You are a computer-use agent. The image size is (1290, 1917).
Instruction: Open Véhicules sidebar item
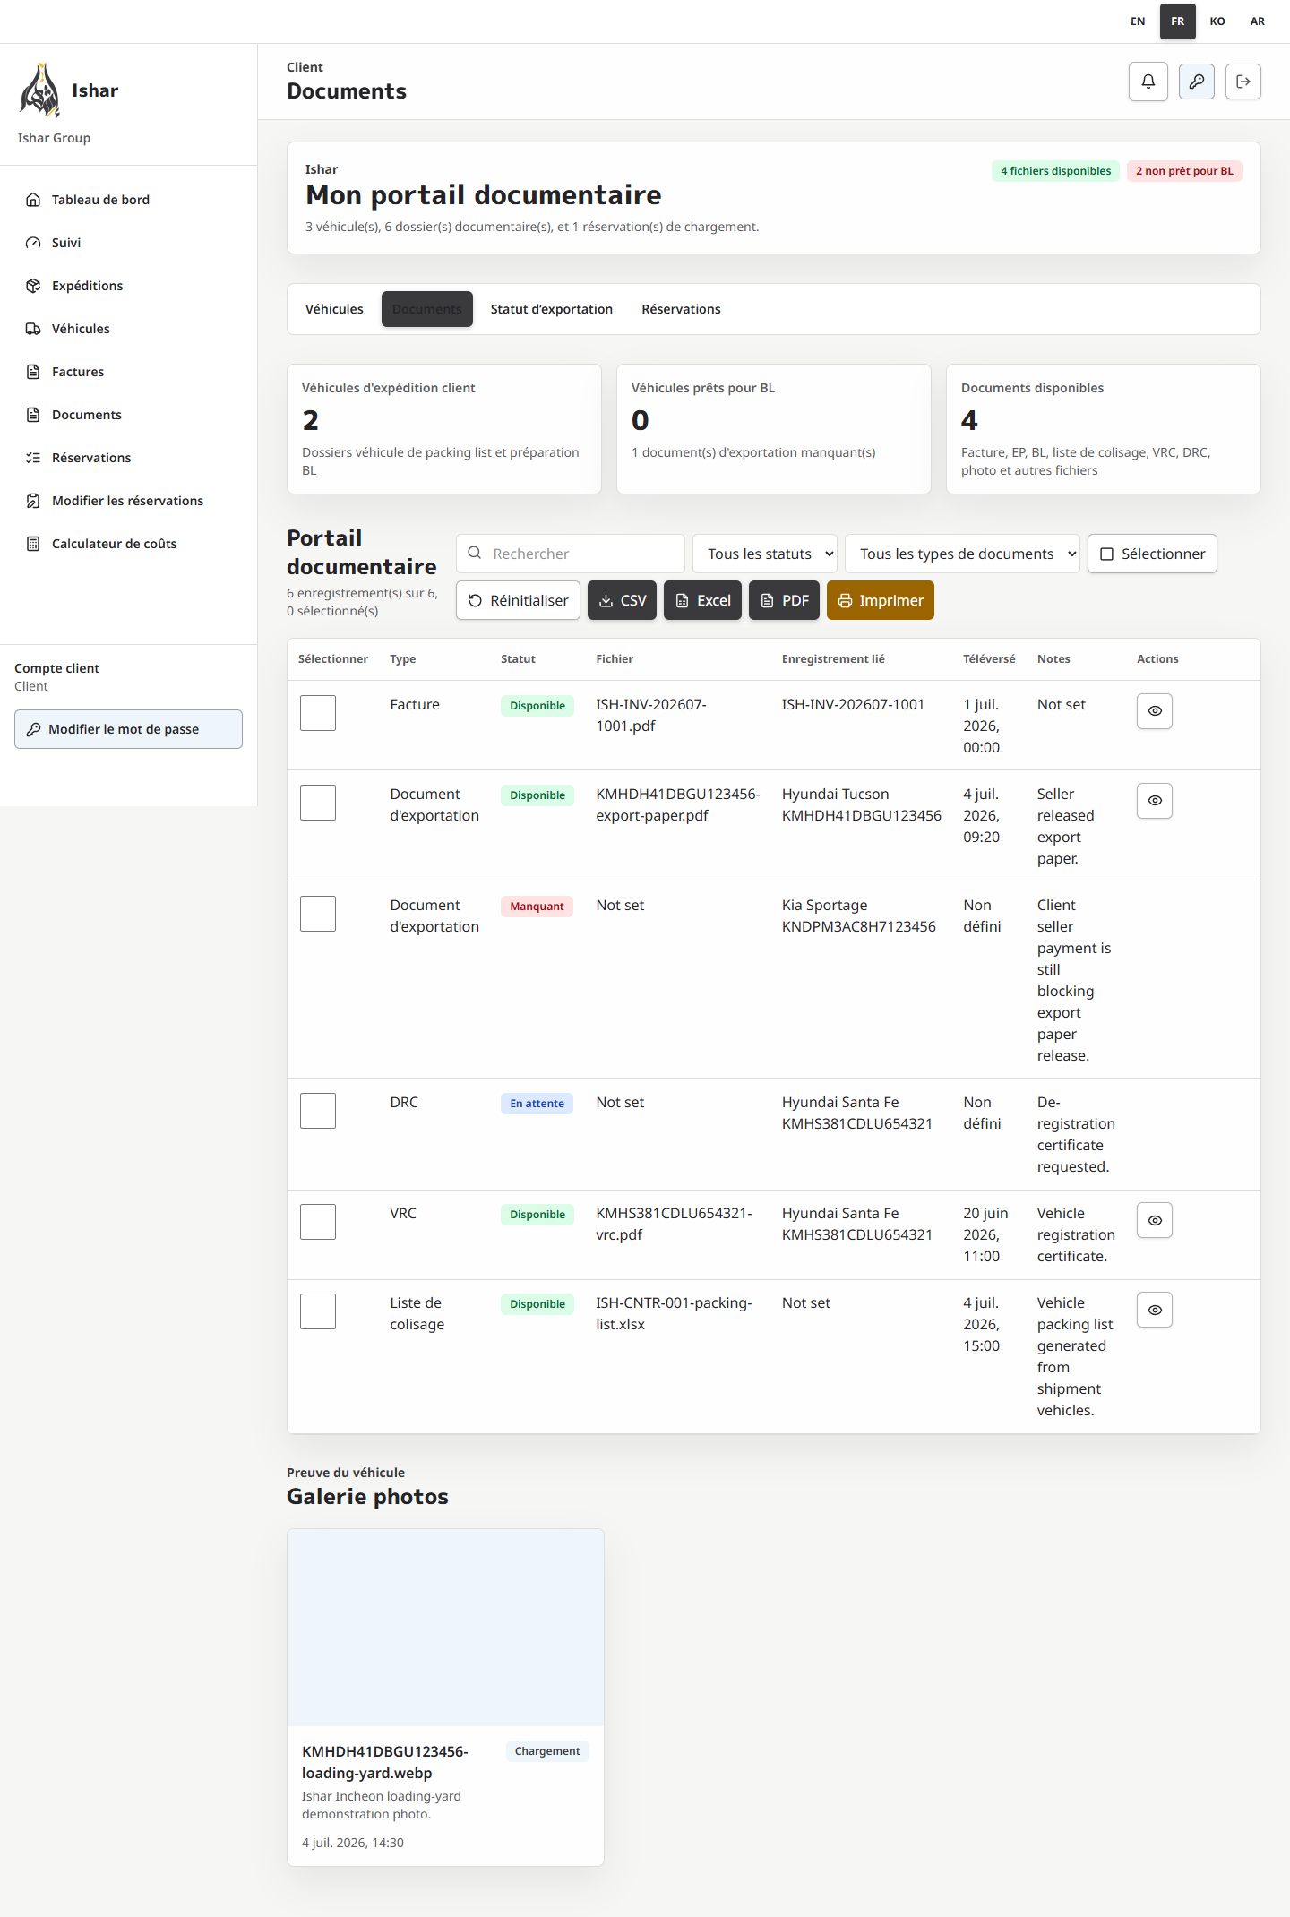[x=128, y=329]
